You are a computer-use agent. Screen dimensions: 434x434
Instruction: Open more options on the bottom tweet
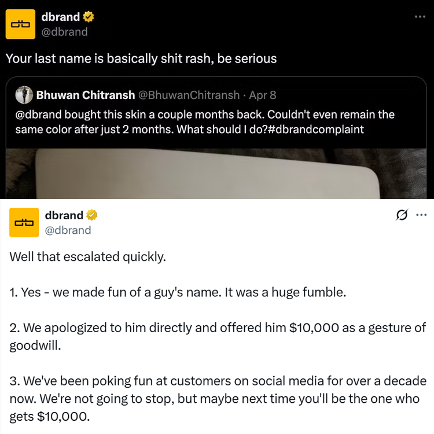[x=421, y=215]
